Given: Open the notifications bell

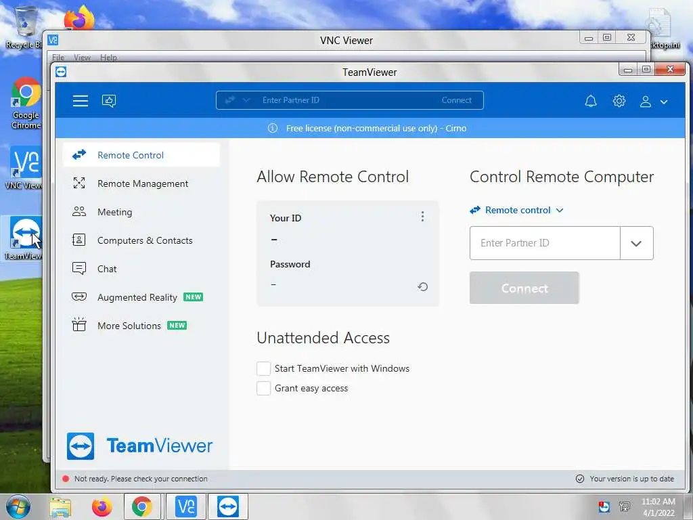Looking at the screenshot, I should point(591,101).
